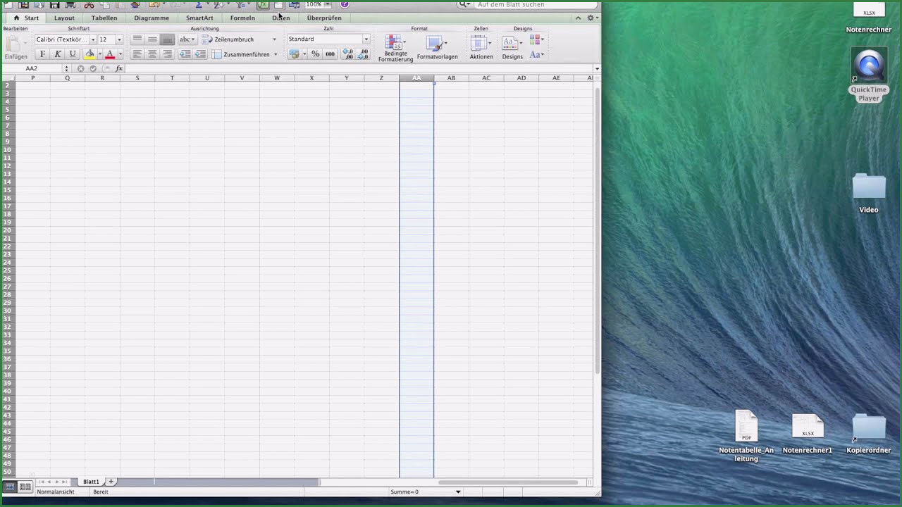The height and width of the screenshot is (507, 902).
Task: Click the search field 'Auf dem Blatt suchen'
Action: tap(534, 5)
